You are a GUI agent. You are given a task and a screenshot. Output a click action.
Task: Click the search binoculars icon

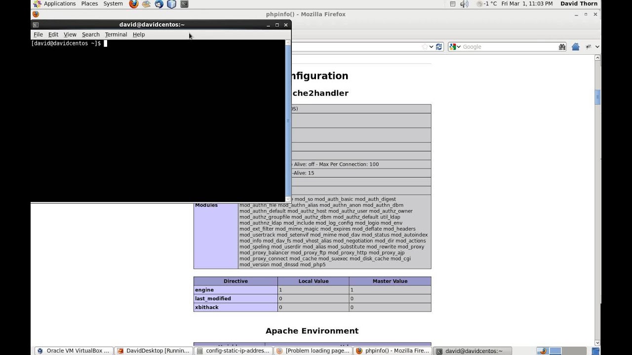(x=562, y=47)
